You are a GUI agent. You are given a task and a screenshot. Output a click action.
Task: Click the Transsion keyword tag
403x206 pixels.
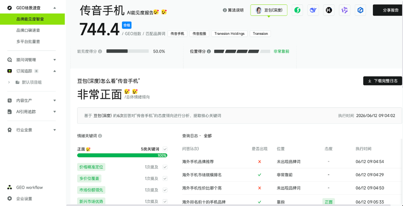pyautogui.click(x=260, y=34)
